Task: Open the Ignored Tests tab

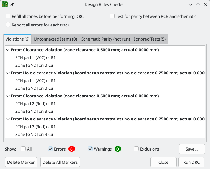Action: coord(150,39)
